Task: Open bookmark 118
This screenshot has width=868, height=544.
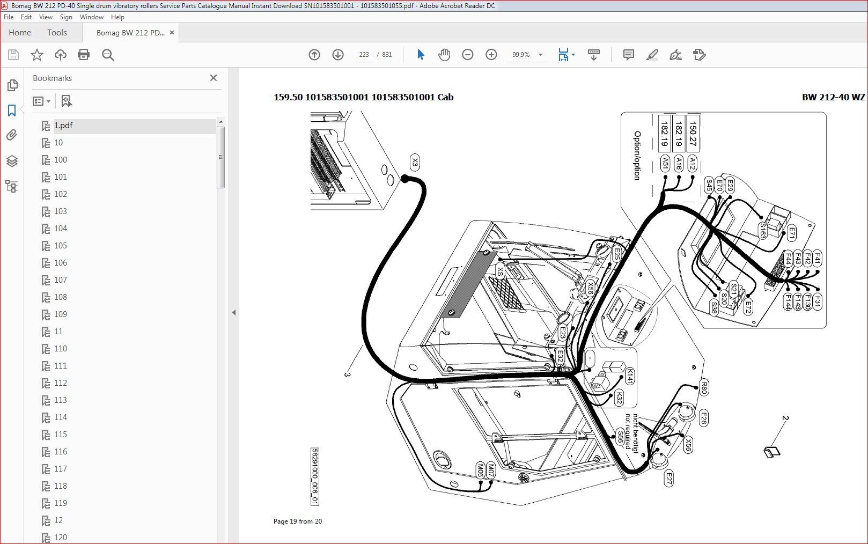Action: pyautogui.click(x=60, y=486)
